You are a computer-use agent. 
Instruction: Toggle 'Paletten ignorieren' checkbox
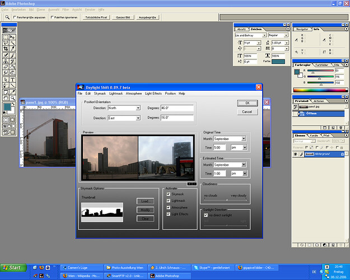pyautogui.click(x=52, y=17)
